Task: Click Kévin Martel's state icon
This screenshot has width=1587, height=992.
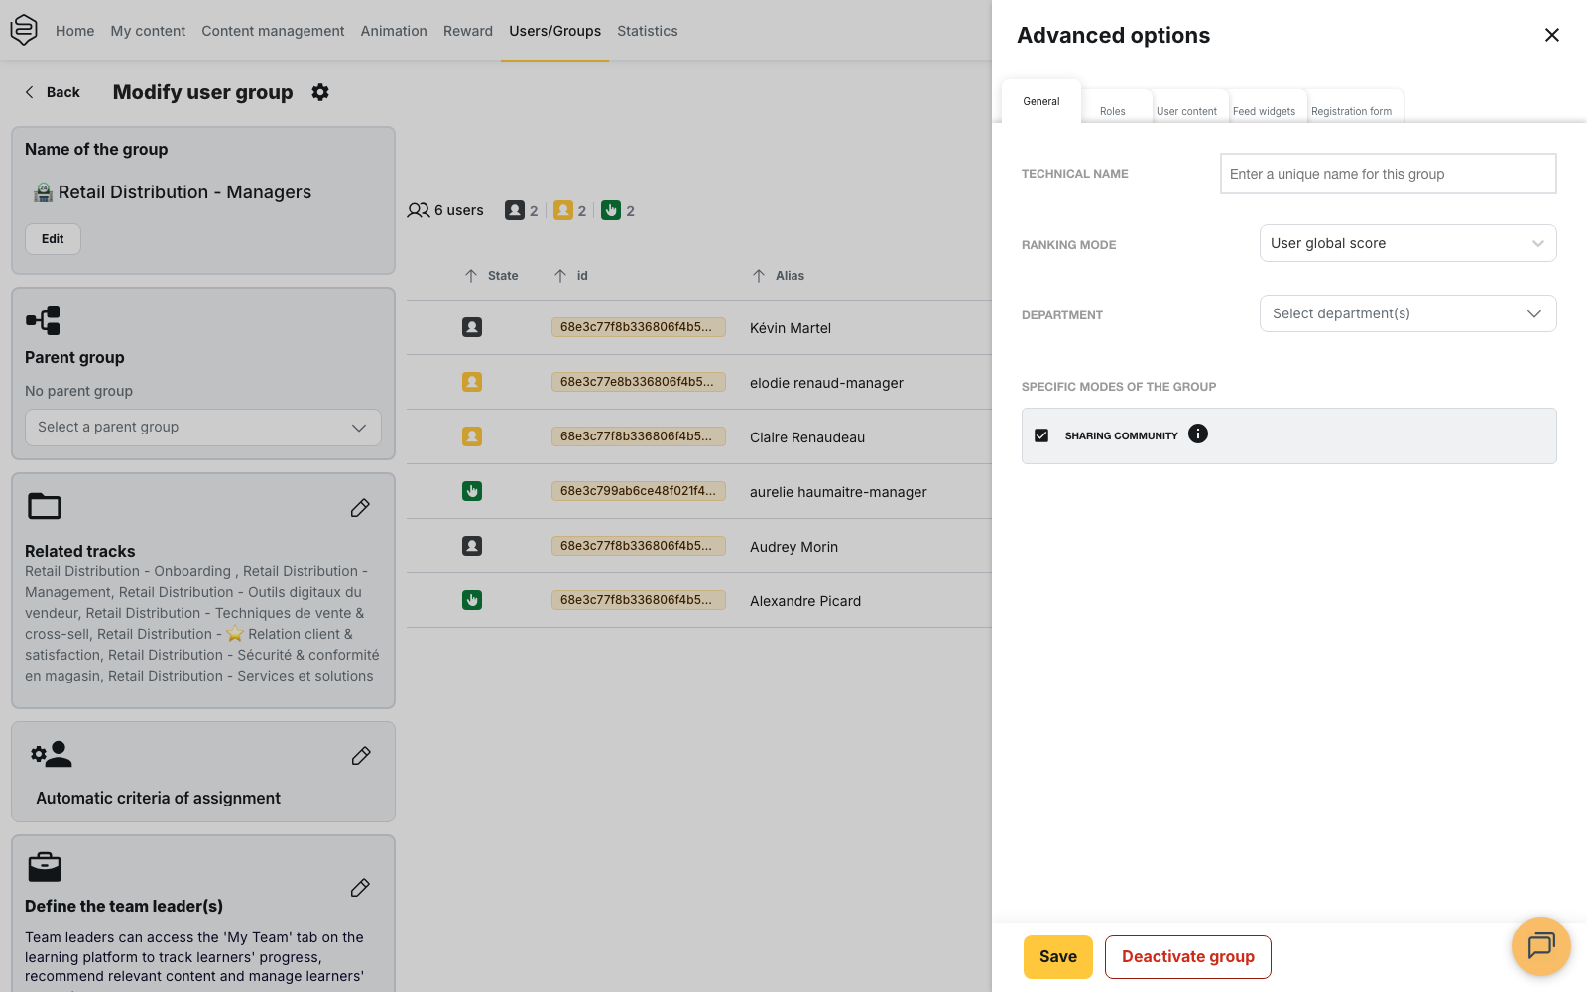Action: click(x=472, y=327)
